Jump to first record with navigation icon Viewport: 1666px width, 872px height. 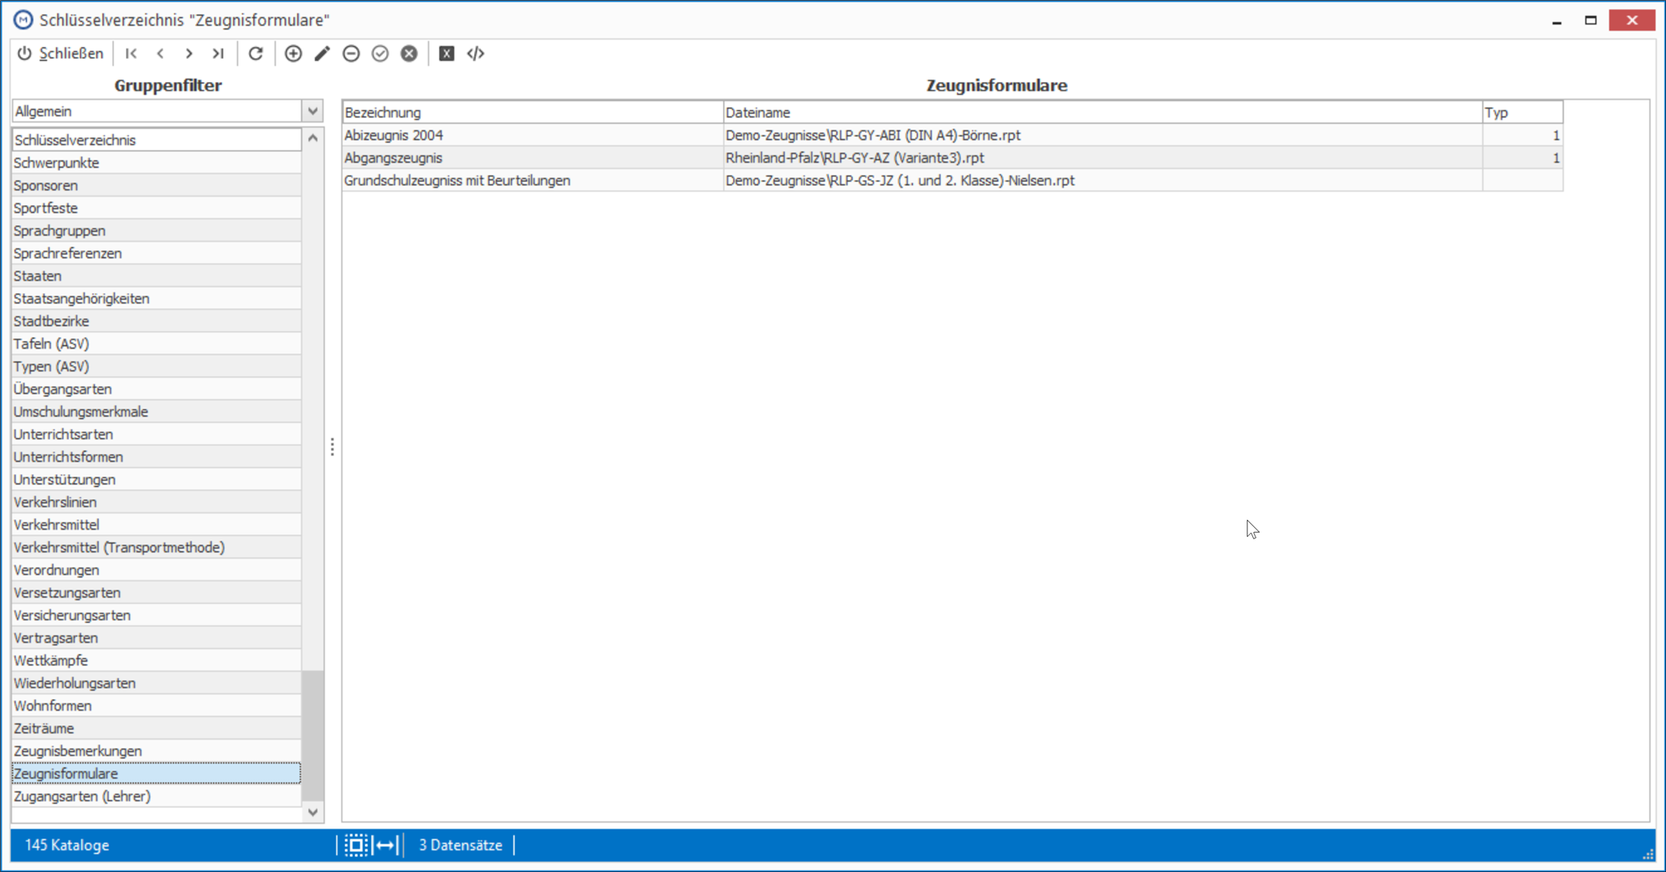click(x=132, y=54)
